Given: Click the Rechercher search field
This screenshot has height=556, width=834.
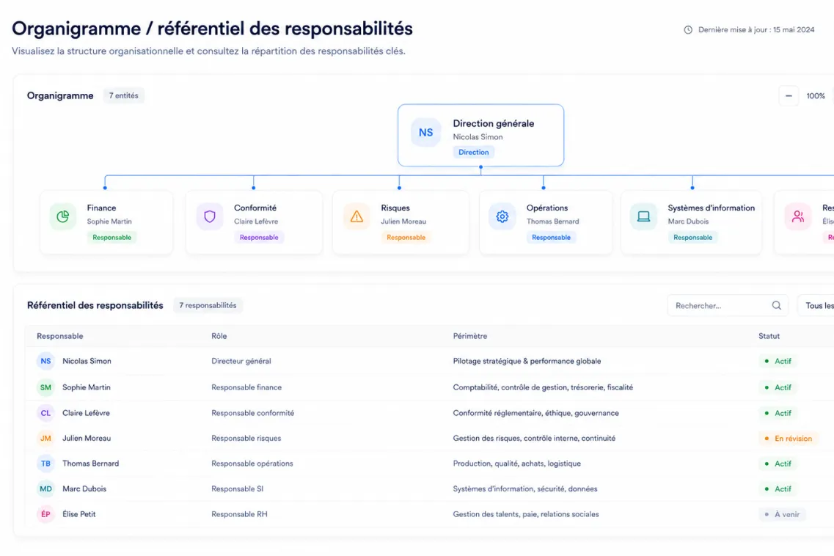Looking at the screenshot, I should tap(728, 305).
